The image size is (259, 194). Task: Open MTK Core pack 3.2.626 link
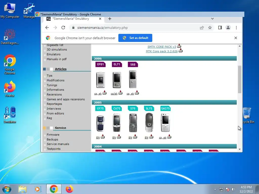click(162, 51)
